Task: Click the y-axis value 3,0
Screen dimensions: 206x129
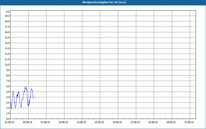Action: pyautogui.click(x=8, y=102)
